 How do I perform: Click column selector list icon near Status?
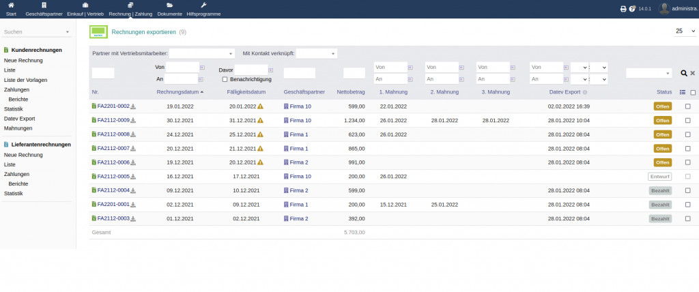click(683, 92)
